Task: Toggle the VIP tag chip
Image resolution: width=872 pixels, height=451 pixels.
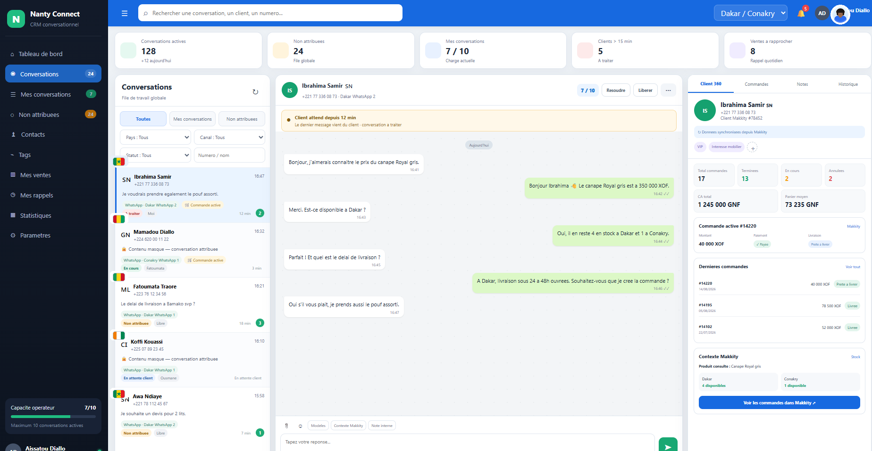Action: point(700,147)
